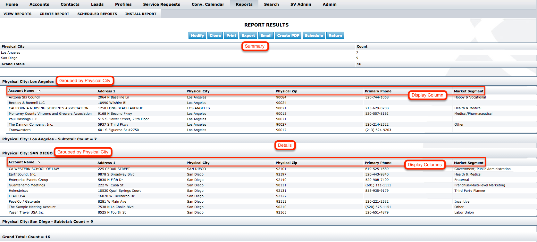Image resolution: width=537 pixels, height=242 pixels.
Task: Select Guantanamo Meetings account
Action: [27, 185]
